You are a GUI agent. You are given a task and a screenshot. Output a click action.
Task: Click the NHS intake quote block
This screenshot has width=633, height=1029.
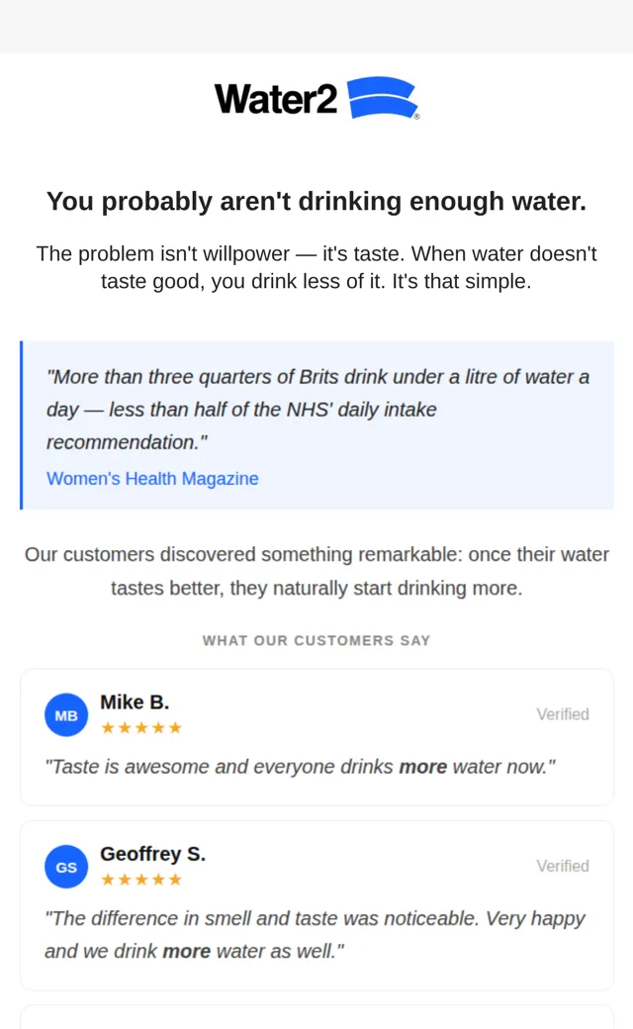tap(316, 424)
